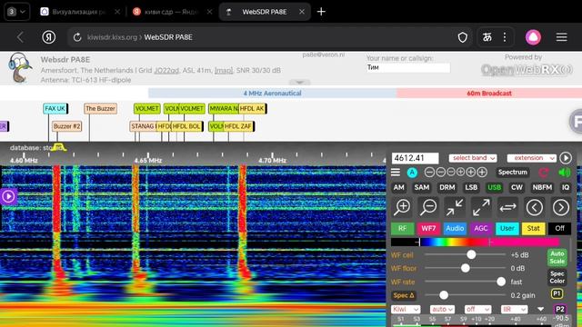Switch to the AGC tab
The width and height of the screenshot is (582, 327).
pos(481,229)
